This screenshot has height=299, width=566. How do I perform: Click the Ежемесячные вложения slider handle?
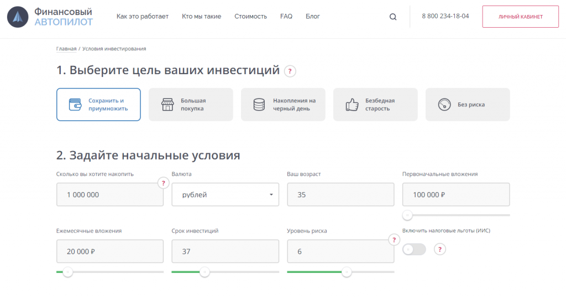pyautogui.click(x=67, y=272)
